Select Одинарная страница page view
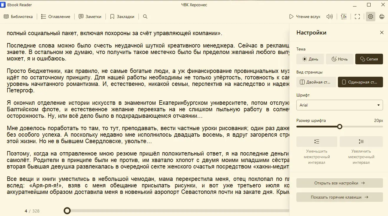Screen dimensions: 388x216 [x=360, y=82]
